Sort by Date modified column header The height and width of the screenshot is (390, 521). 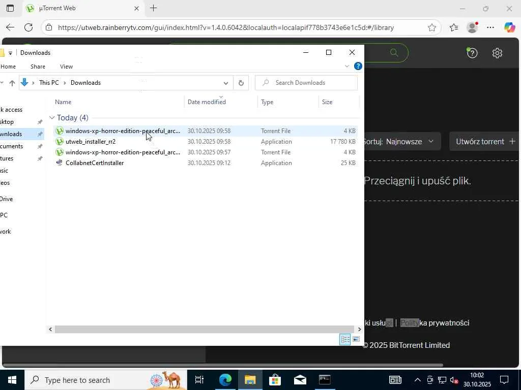point(221,102)
